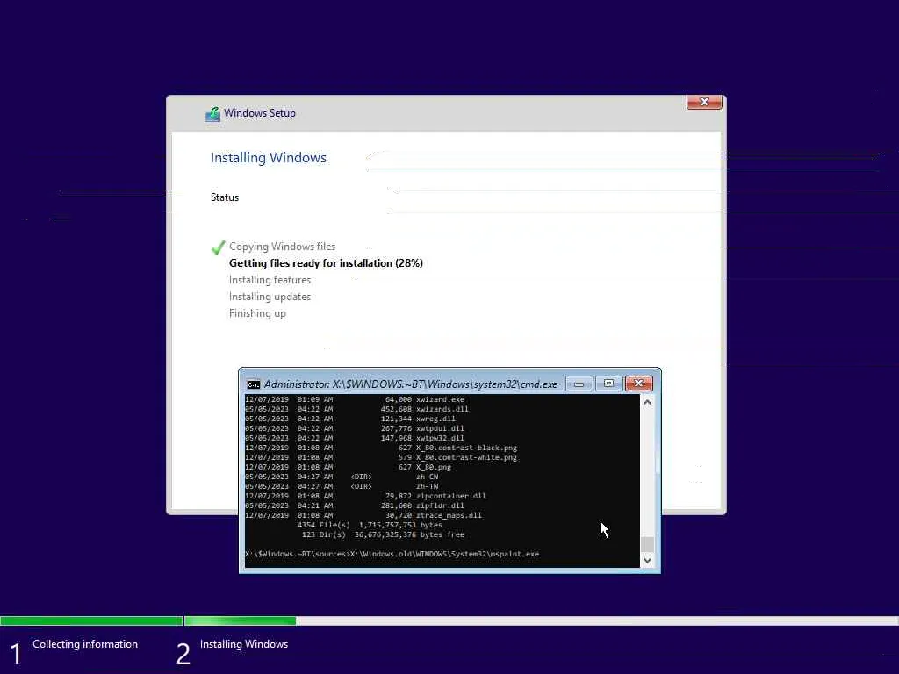Click X_80.contrast-white.png line in cmd
Viewport: 899px width, 674px height.
[x=381, y=457]
